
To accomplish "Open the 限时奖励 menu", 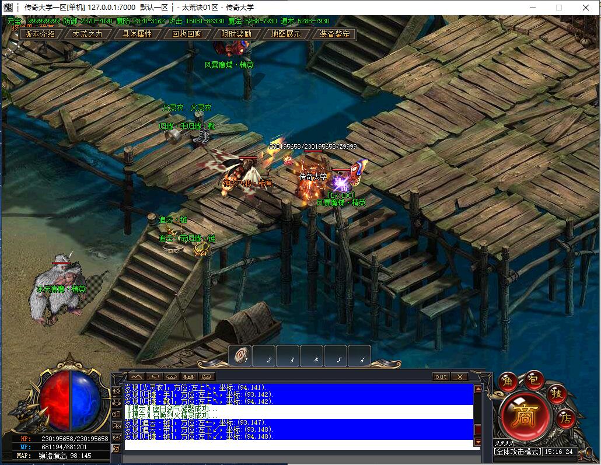I will pos(236,34).
